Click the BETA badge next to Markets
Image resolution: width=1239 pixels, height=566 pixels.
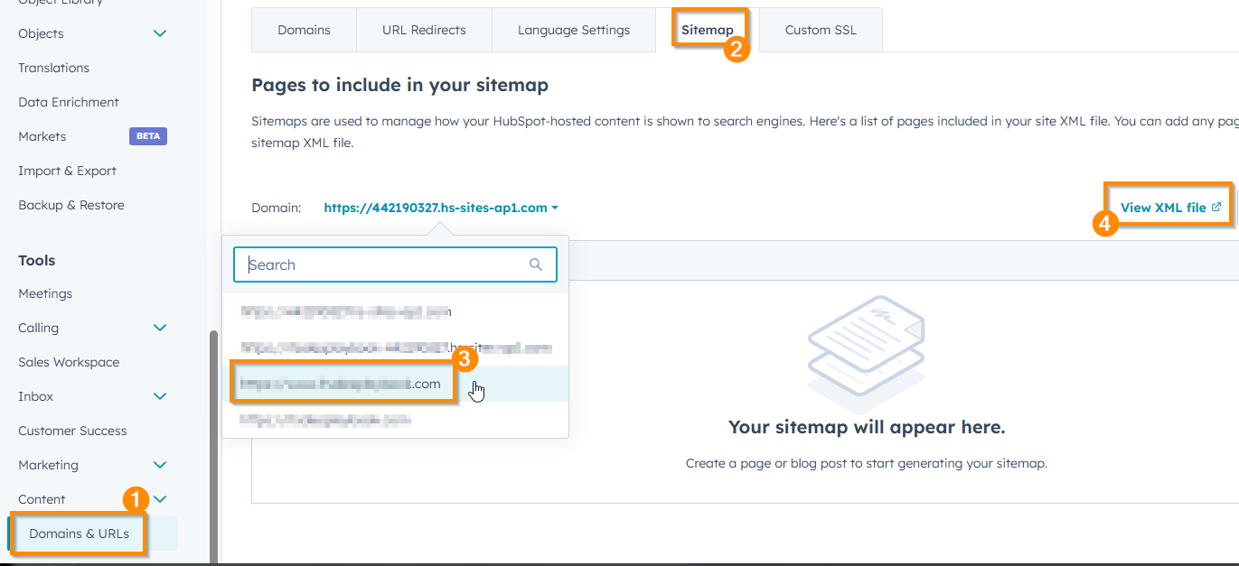[x=147, y=136]
